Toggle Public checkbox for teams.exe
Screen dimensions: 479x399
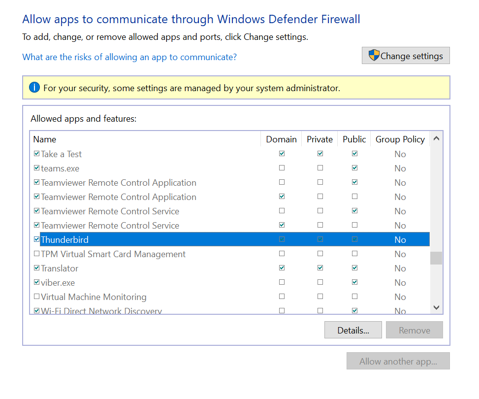354,168
